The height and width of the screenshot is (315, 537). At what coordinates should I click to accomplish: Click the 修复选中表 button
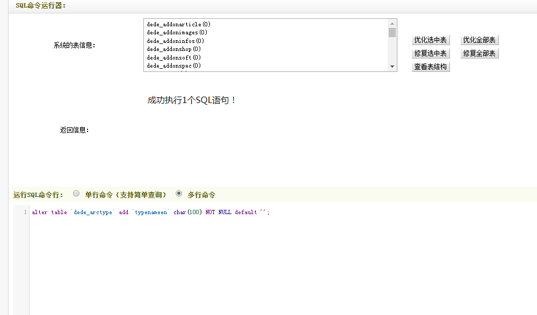(x=431, y=54)
